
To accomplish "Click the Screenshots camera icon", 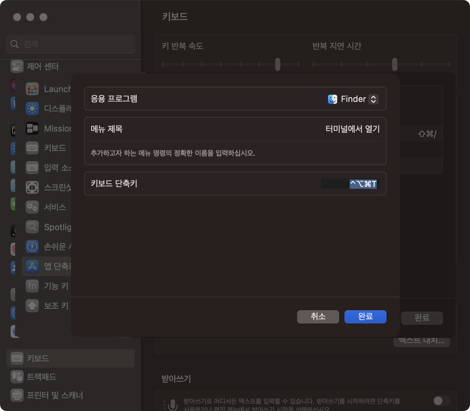I will (x=32, y=187).
